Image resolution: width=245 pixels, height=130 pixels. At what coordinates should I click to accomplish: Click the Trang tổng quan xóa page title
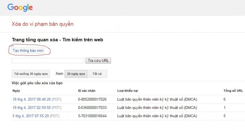pos(57,40)
